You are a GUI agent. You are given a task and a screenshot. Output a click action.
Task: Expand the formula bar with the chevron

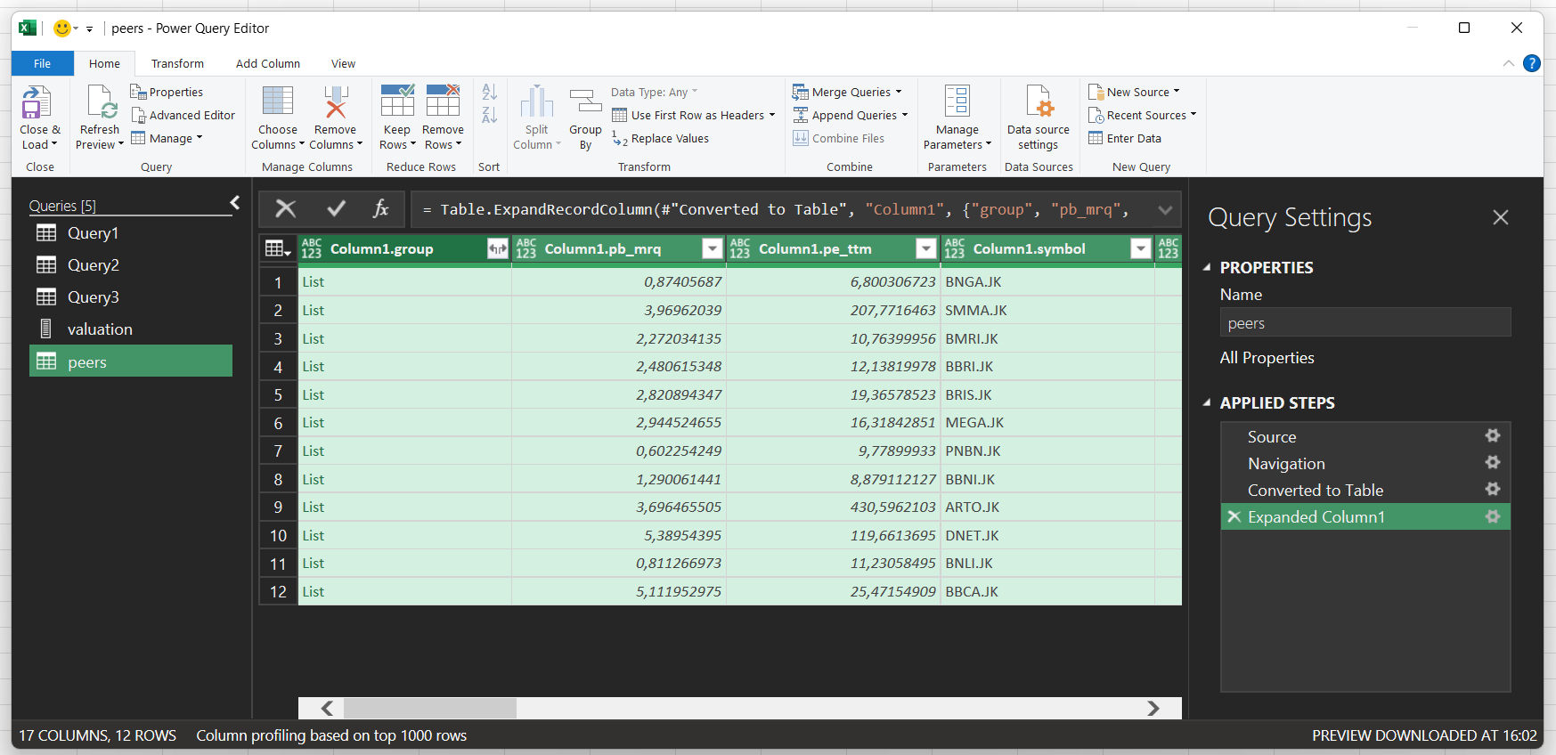(1164, 210)
